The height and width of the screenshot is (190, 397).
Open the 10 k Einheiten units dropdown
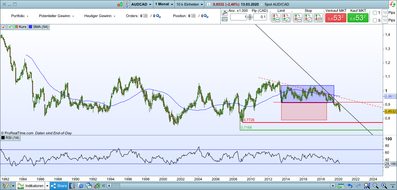point(189,4)
